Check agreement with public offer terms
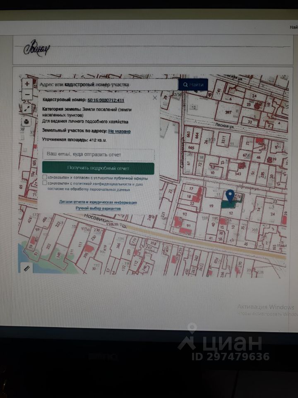Viewport: 298px width, 398px height. click(45, 177)
